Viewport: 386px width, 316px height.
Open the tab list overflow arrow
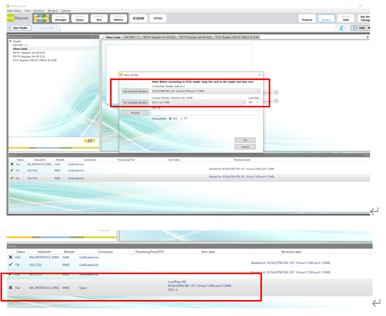tap(368, 37)
